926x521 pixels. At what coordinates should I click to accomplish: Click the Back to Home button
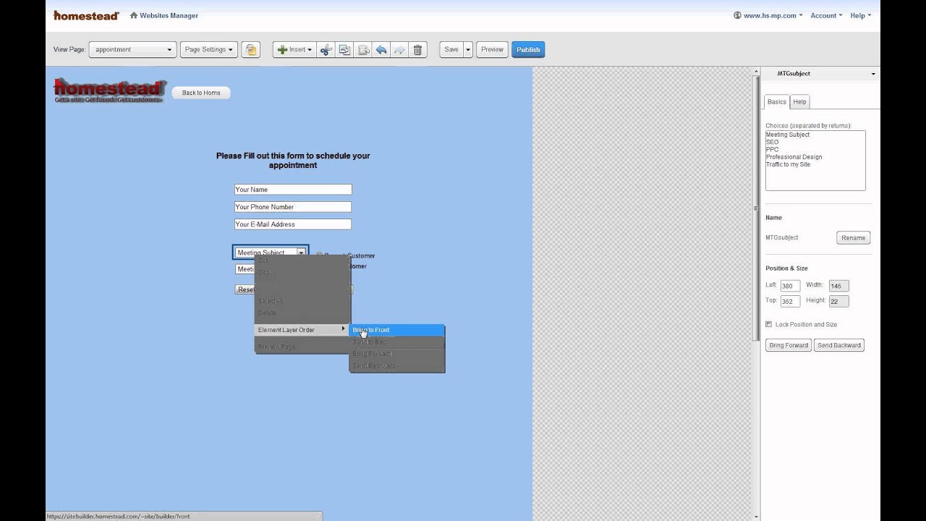click(201, 93)
